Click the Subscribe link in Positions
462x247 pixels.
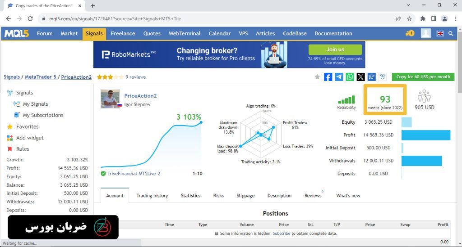tap(281, 234)
